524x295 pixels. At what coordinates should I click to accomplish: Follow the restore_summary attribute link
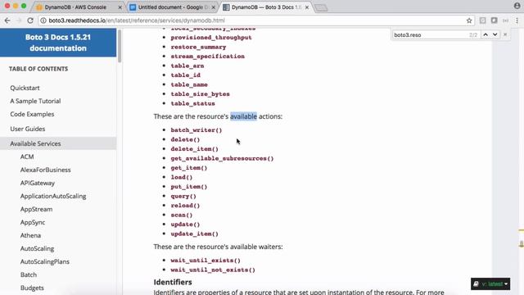coord(198,47)
